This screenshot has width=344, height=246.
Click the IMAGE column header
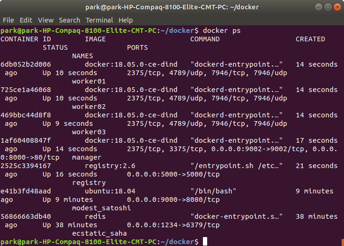click(x=95, y=39)
